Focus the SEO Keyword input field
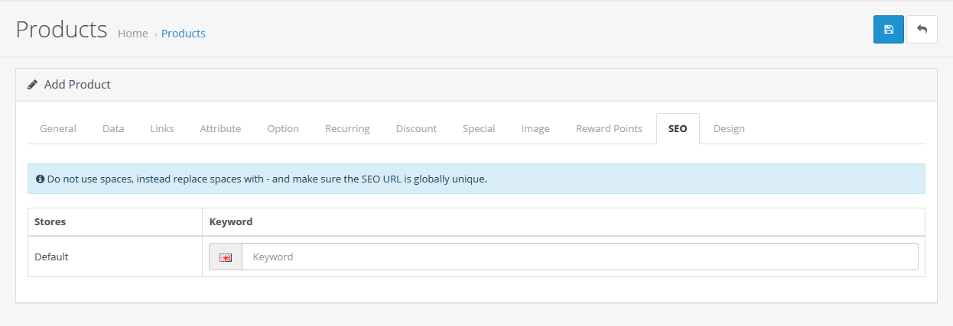Image resolution: width=953 pixels, height=326 pixels. [x=581, y=257]
